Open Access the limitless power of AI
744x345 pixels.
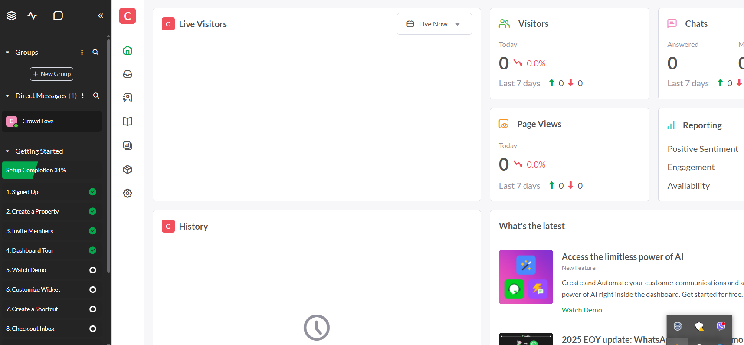coord(623,257)
